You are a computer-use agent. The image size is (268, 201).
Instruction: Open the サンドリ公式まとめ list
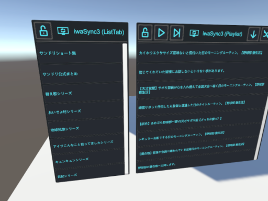pyautogui.click(x=81, y=74)
